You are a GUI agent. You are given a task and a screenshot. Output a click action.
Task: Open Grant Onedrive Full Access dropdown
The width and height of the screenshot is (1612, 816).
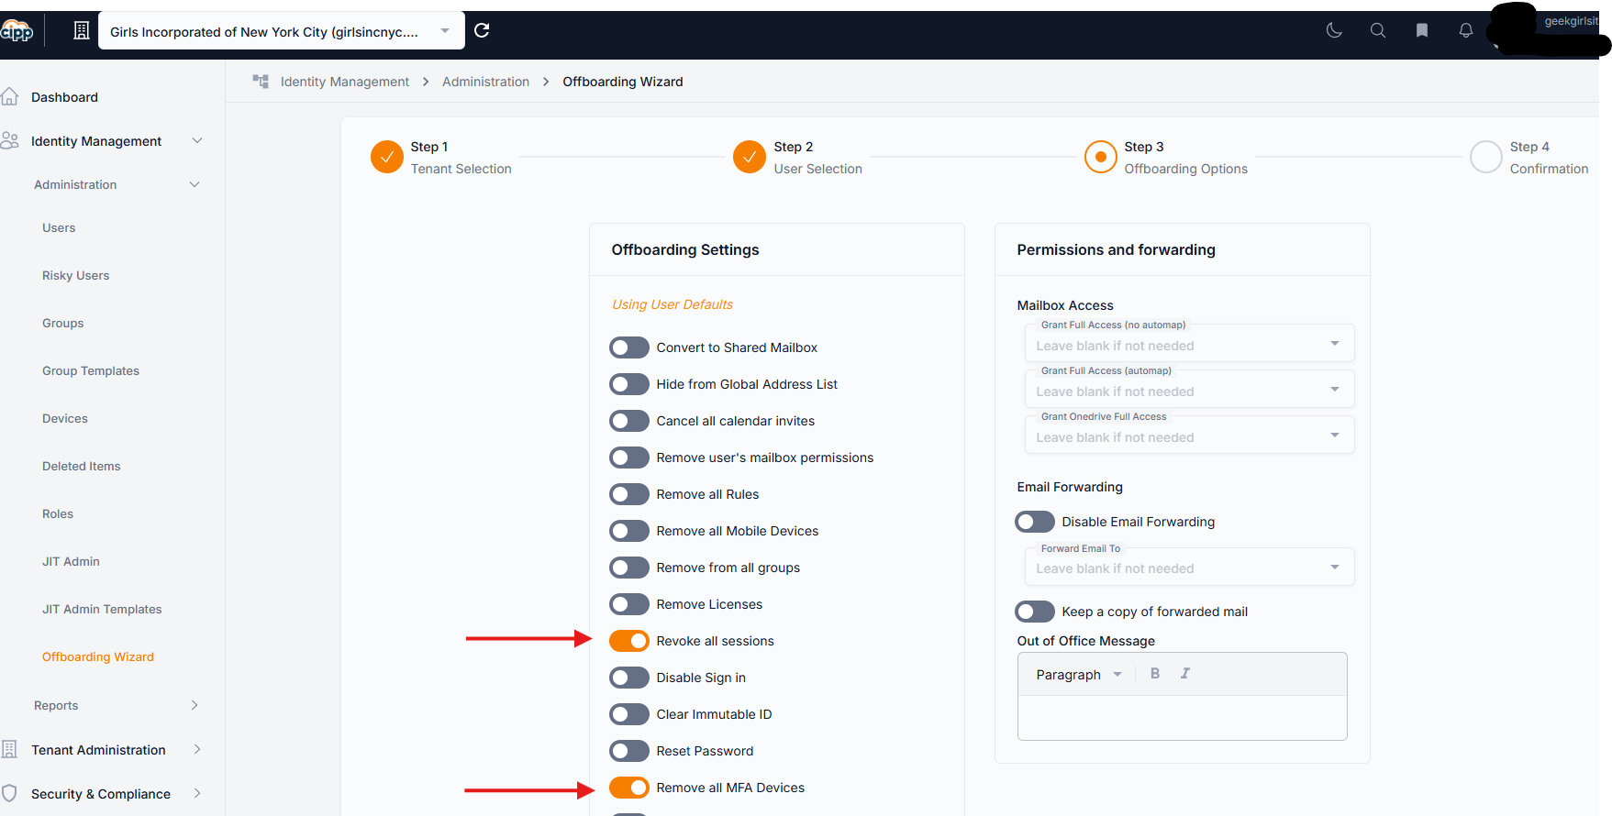tap(1189, 436)
